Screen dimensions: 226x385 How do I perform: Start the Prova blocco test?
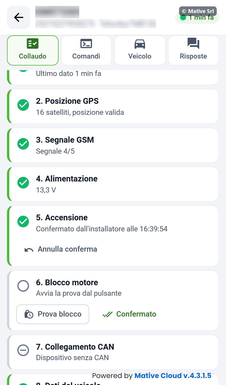tap(53, 314)
